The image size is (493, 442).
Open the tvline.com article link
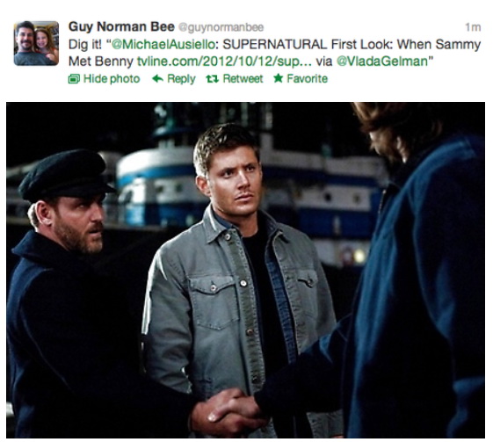pyautogui.click(x=224, y=62)
